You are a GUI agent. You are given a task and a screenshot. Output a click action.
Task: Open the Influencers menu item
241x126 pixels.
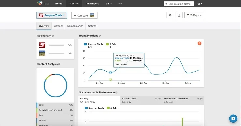pyautogui.click(x=92, y=4)
